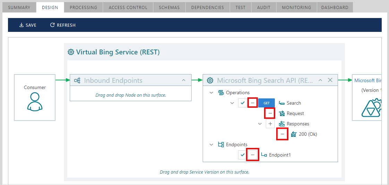
Task: Toggle the Search operation checkbox
Action: [x=243, y=103]
